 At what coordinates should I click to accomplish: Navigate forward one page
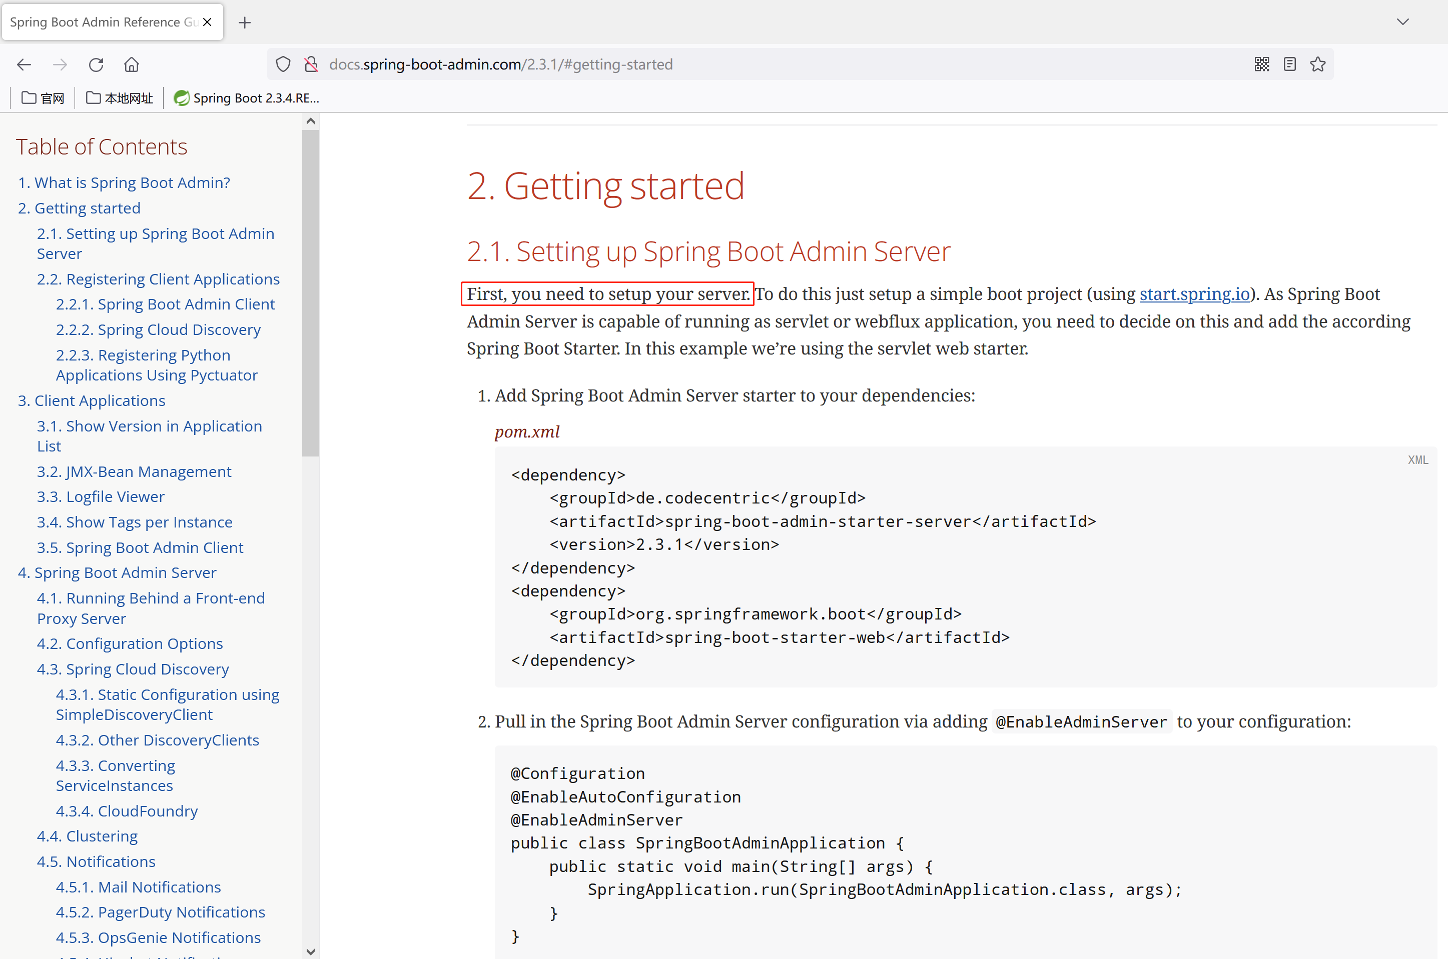pos(60,64)
